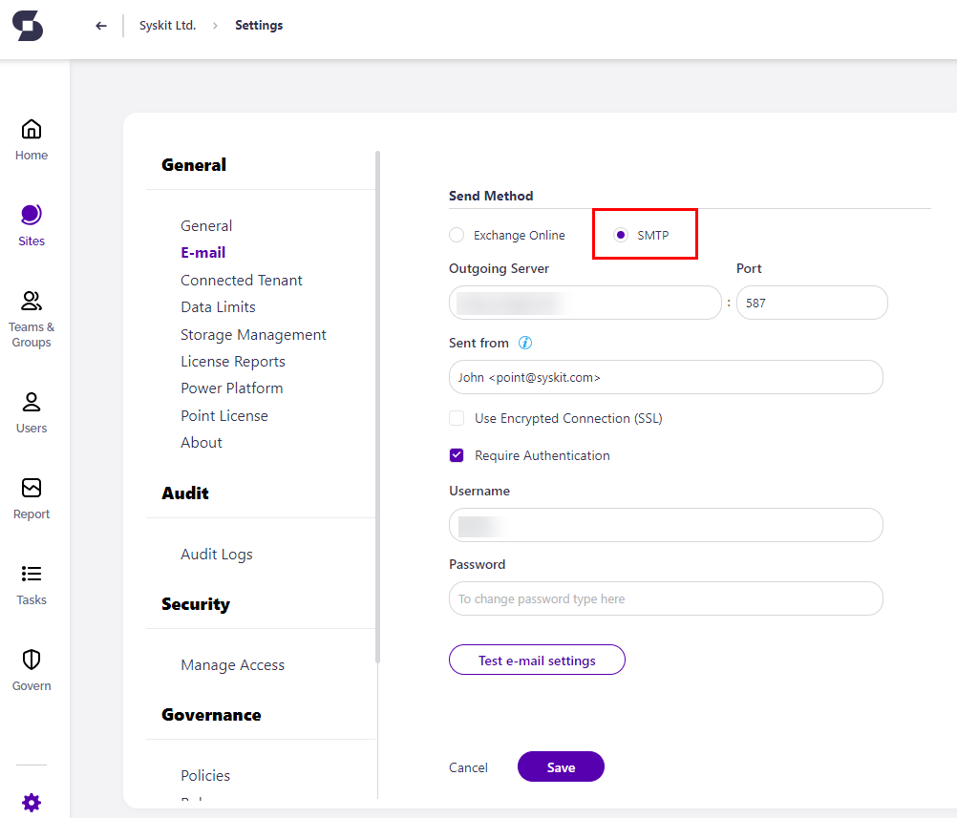Go to the Users section
The width and height of the screenshot is (957, 818).
(32, 410)
